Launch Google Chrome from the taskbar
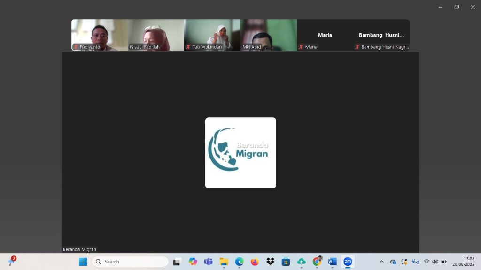The image size is (481, 270). pyautogui.click(x=317, y=262)
